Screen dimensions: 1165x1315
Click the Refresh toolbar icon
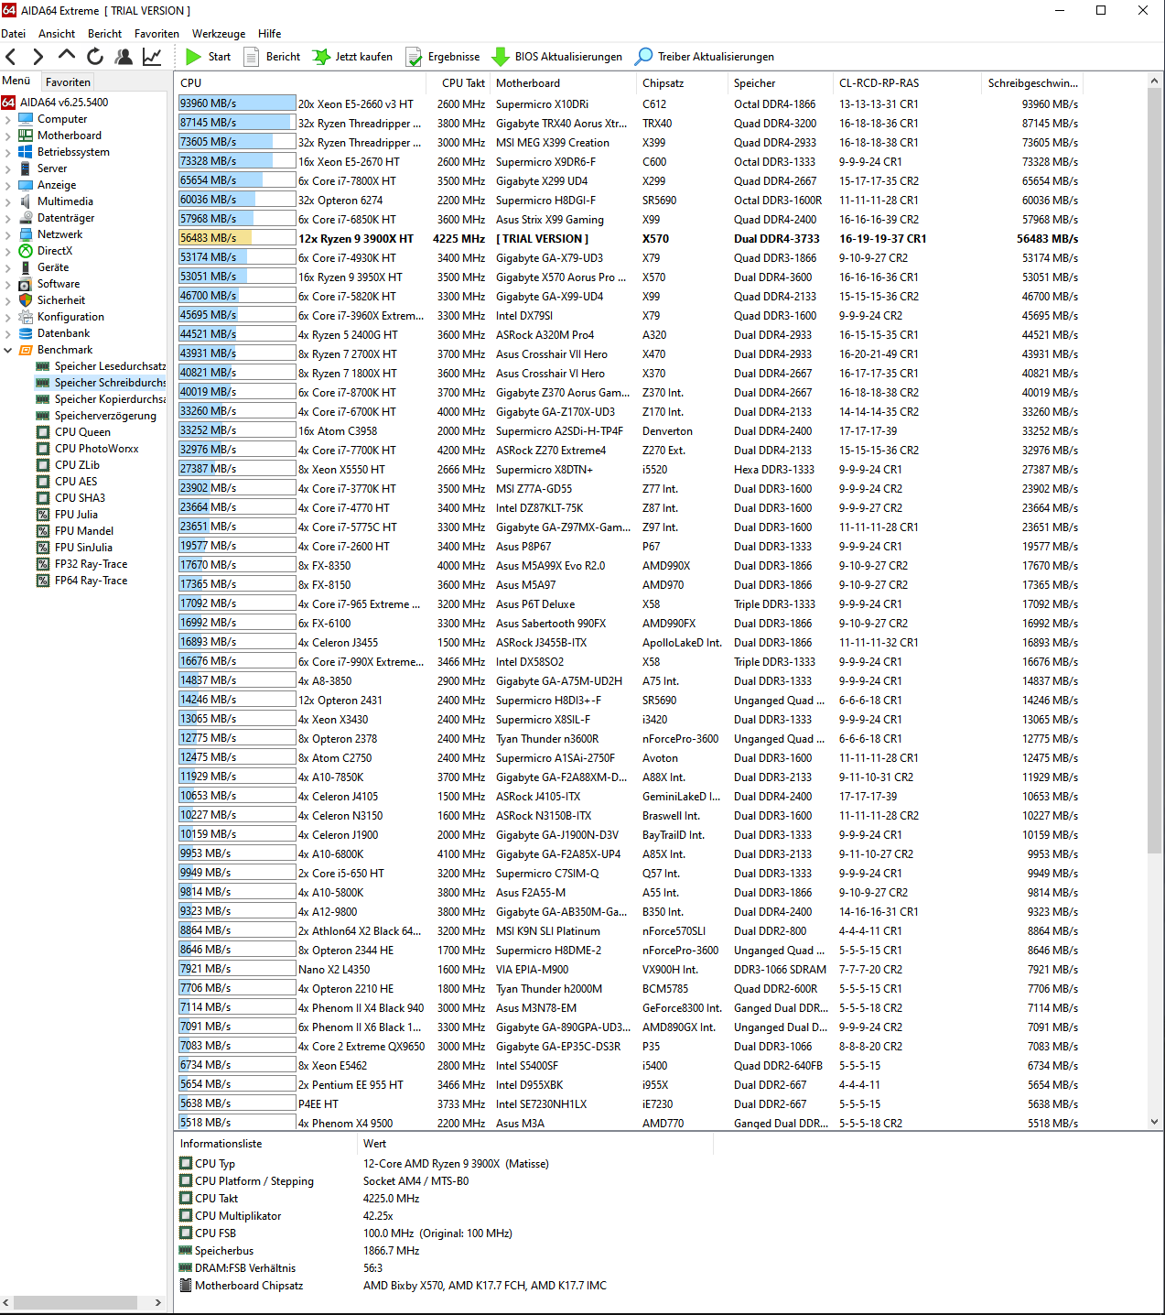[x=95, y=57]
